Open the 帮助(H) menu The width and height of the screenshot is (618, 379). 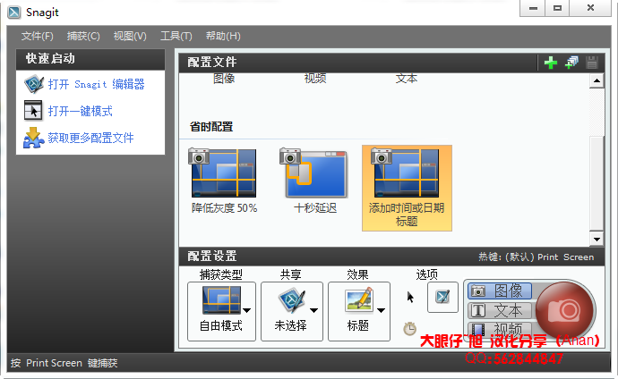pos(223,36)
